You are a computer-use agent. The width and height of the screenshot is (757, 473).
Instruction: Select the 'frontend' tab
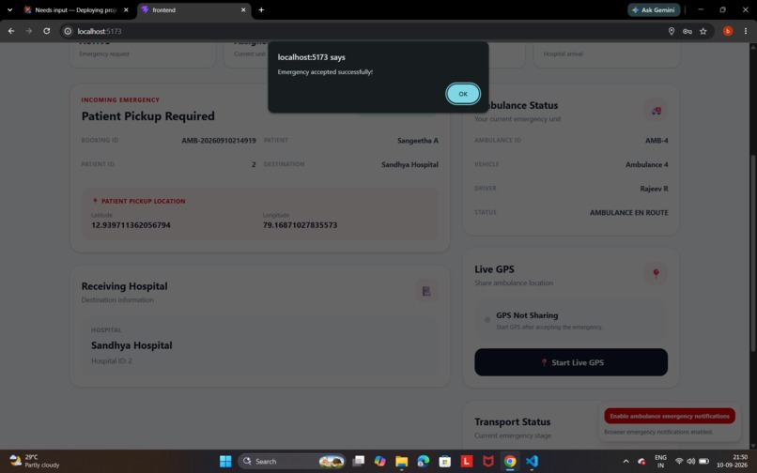point(193,9)
